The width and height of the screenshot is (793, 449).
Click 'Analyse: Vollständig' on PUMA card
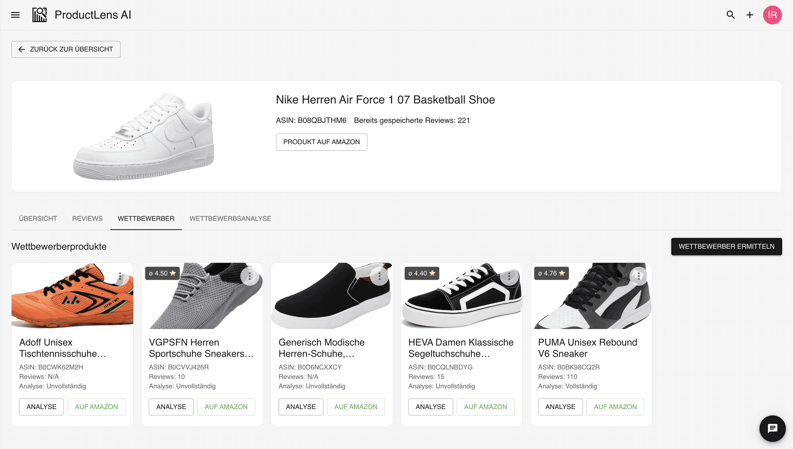(568, 386)
